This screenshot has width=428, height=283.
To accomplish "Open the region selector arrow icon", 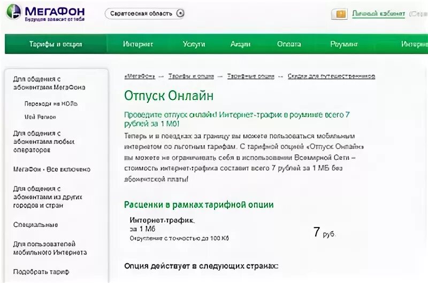I will [180, 13].
